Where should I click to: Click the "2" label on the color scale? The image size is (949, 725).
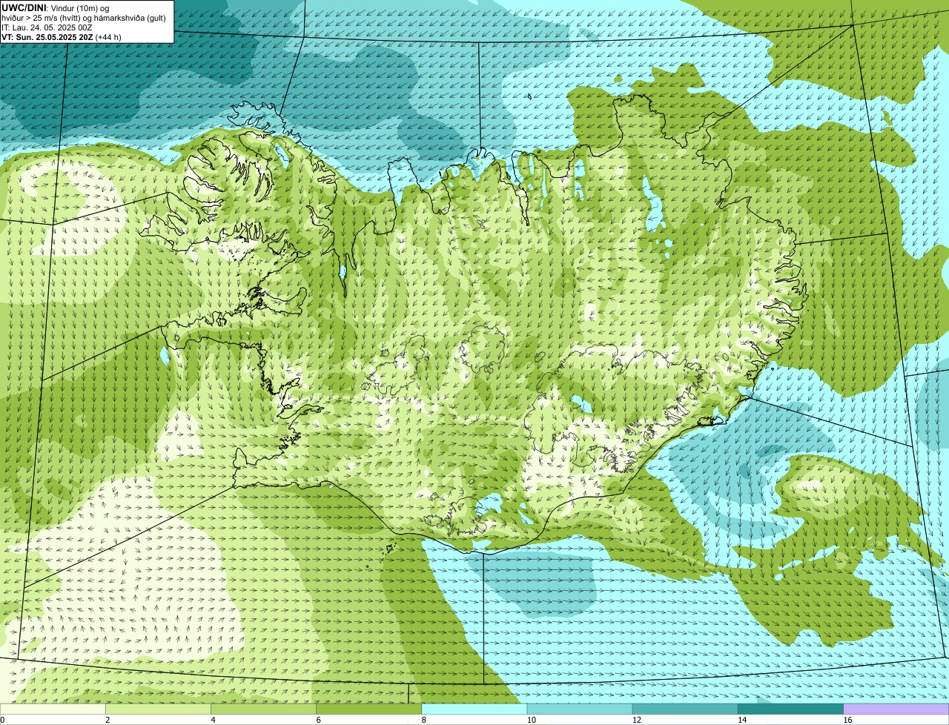(108, 720)
